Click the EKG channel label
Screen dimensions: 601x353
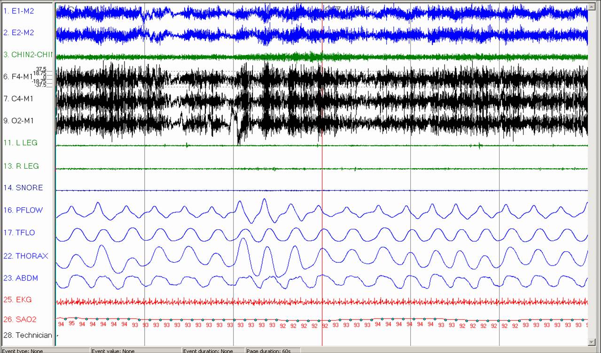[x=18, y=299]
